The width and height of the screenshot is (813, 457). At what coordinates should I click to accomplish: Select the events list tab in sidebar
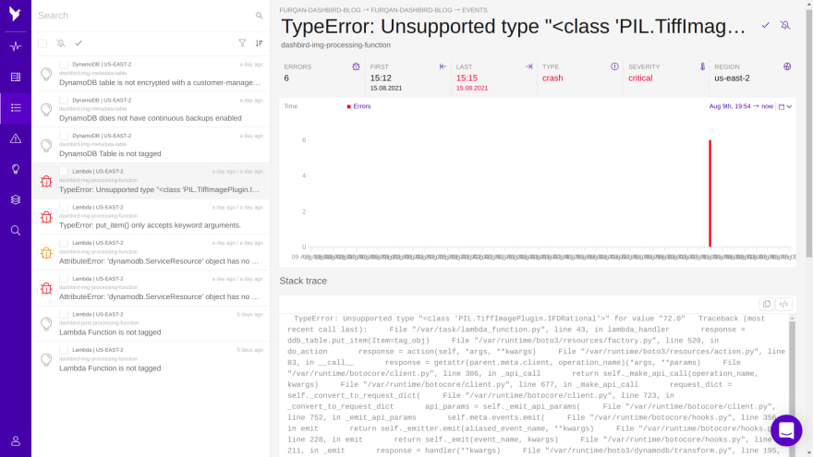coord(16,108)
